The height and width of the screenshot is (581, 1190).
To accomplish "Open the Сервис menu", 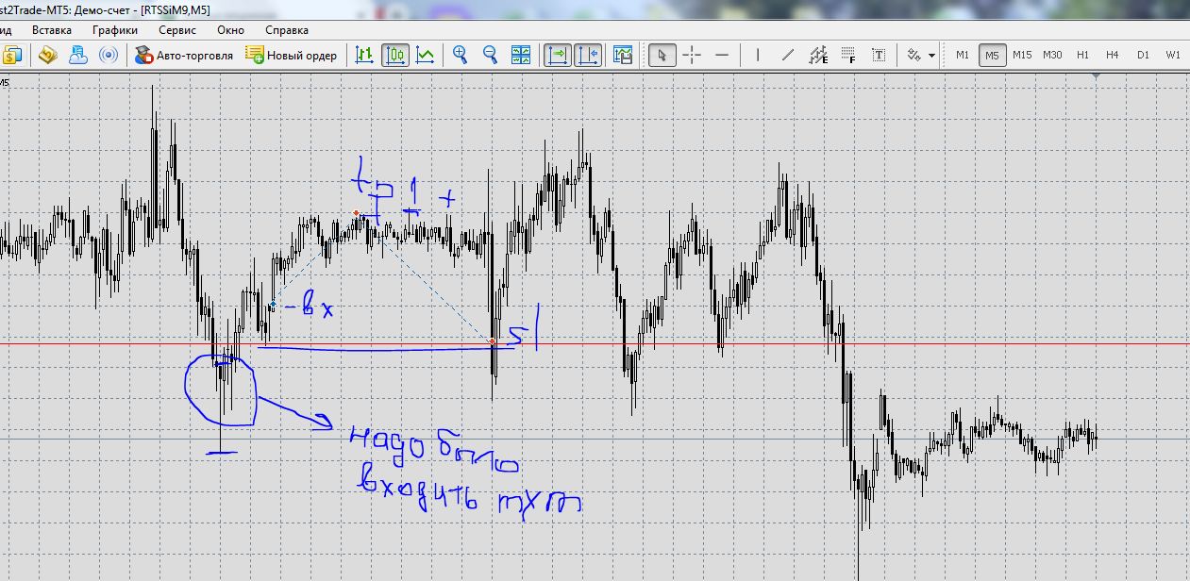I will coord(177,30).
